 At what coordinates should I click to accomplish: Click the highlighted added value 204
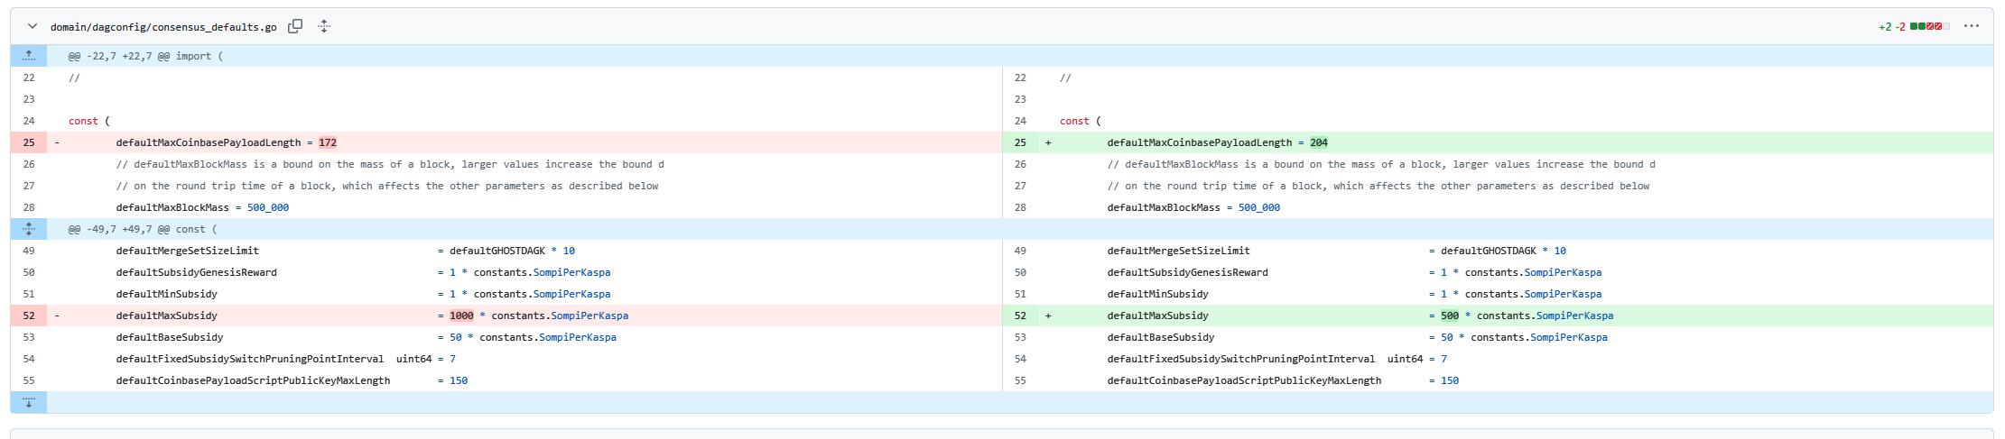pyautogui.click(x=1319, y=142)
